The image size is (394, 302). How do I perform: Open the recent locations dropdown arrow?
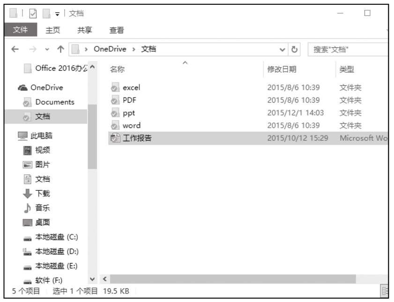pos(47,49)
